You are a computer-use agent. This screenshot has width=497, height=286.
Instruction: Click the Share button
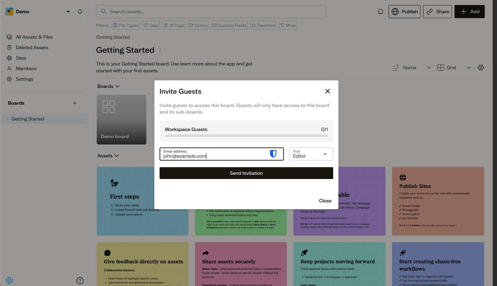click(437, 12)
